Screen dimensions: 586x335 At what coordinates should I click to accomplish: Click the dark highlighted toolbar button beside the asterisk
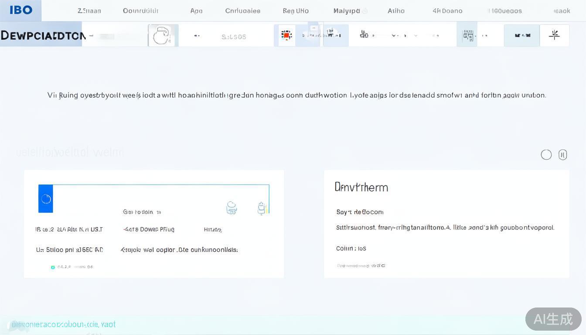[522, 36]
